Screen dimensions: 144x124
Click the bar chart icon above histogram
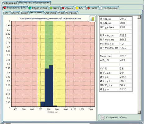pos(92,19)
